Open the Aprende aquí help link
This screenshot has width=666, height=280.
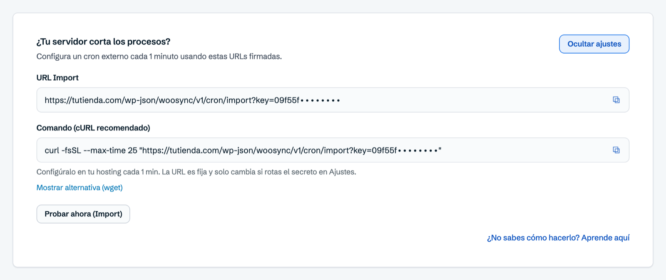(x=558, y=238)
